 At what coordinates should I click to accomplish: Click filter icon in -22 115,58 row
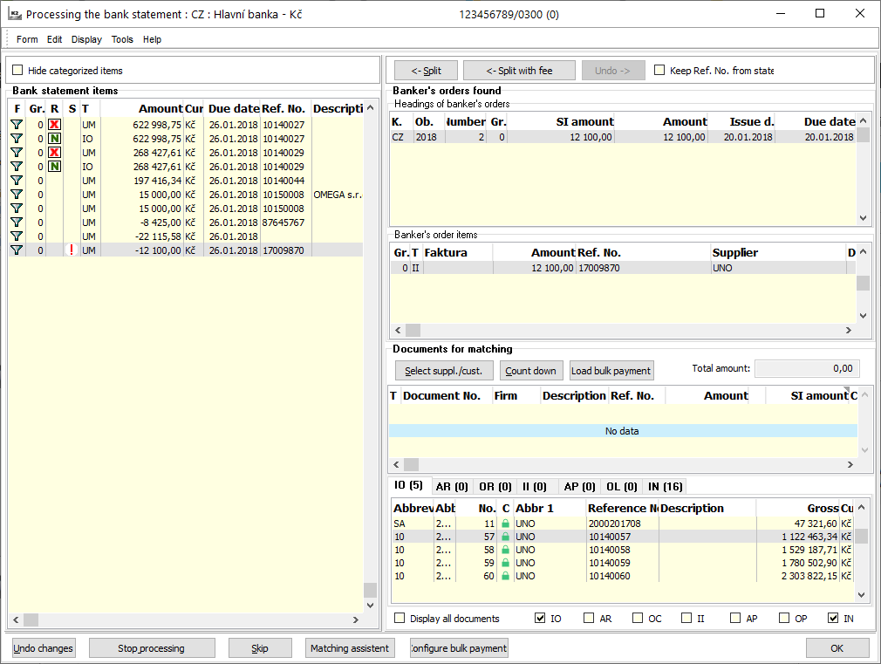[x=17, y=236]
